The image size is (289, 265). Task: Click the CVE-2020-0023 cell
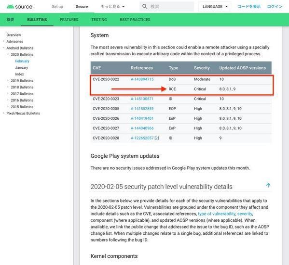(x=106, y=99)
